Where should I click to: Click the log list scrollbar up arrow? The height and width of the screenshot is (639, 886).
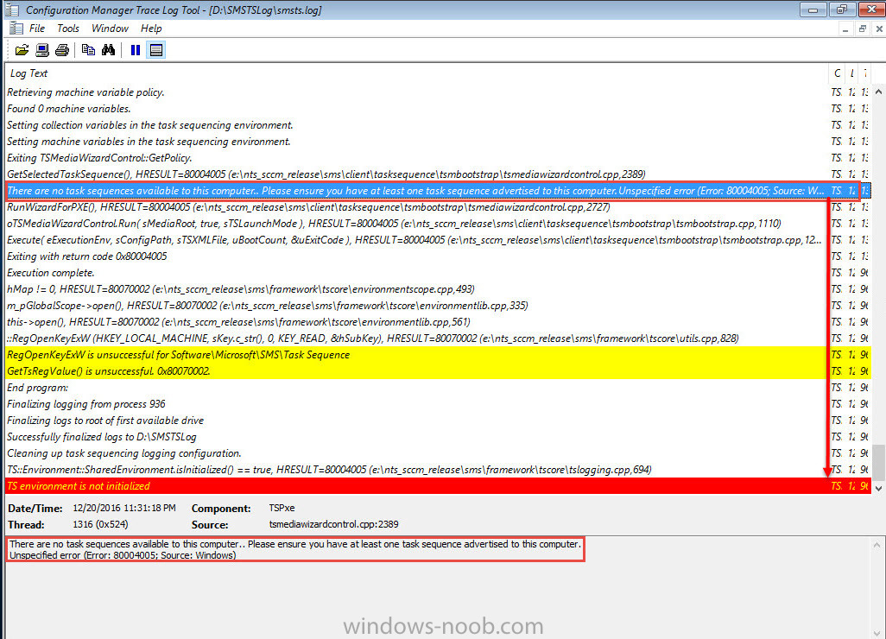pyautogui.click(x=877, y=91)
